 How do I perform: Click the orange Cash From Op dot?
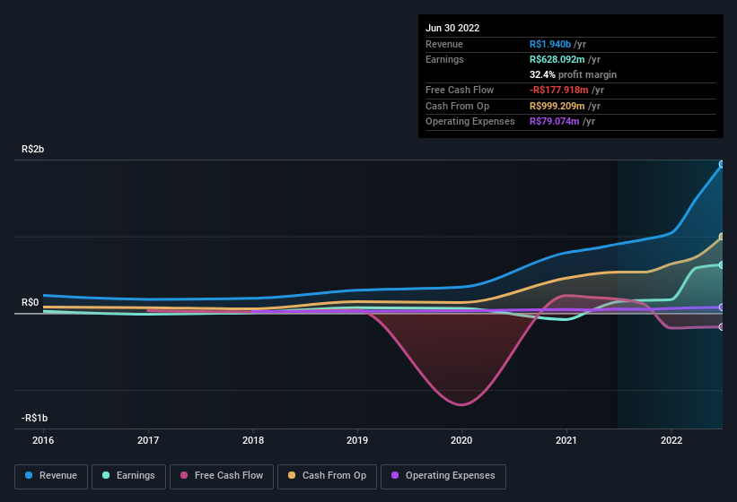tap(293, 476)
